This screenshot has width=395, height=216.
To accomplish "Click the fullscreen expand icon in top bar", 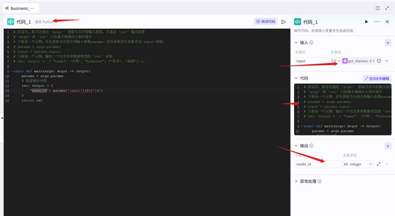I will click(x=387, y=8).
